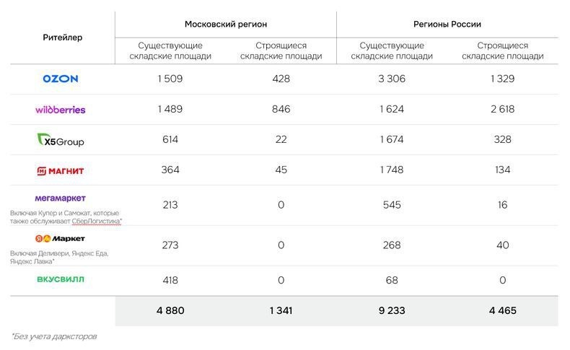This screenshot has width=570, height=350.
Task: Select the Московский регион header
Action: pyautogui.click(x=225, y=24)
